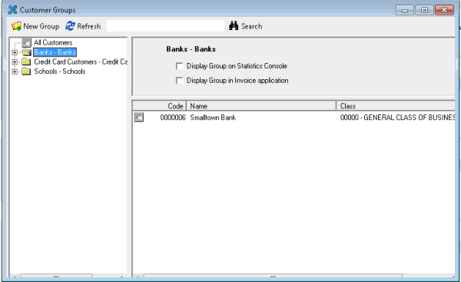This screenshot has width=461, height=282.
Task: Click the Schools - Schools folder icon
Action: click(x=26, y=71)
